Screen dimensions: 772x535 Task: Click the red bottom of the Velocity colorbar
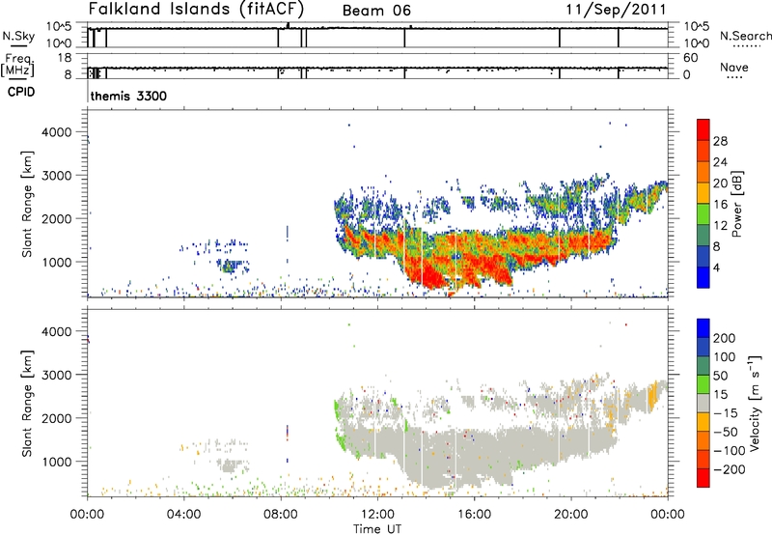(703, 478)
